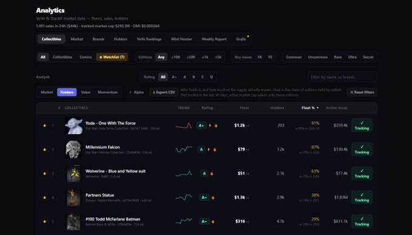412x235 pixels.
Task: Filter to Comics only
Action: pos(85,57)
